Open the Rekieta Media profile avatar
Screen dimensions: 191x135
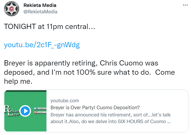[x=12, y=9]
